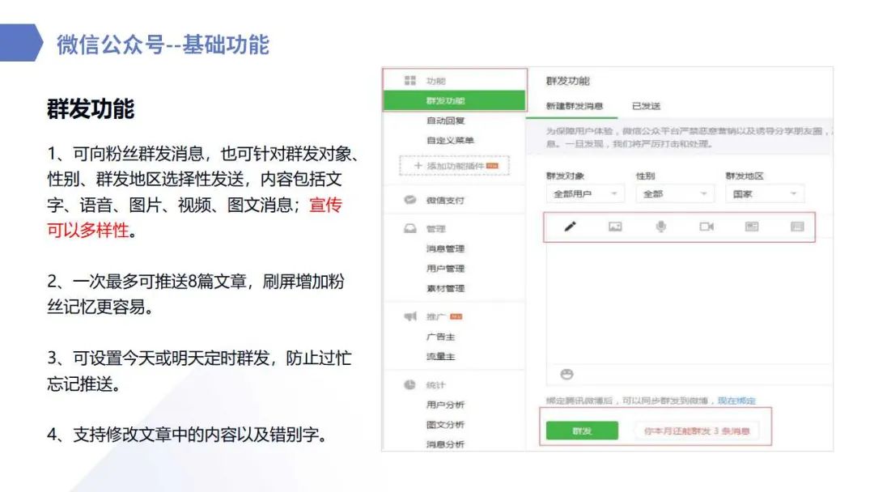Click the 管理 inbox icon
Image resolution: width=874 pixels, height=492 pixels.
click(410, 228)
